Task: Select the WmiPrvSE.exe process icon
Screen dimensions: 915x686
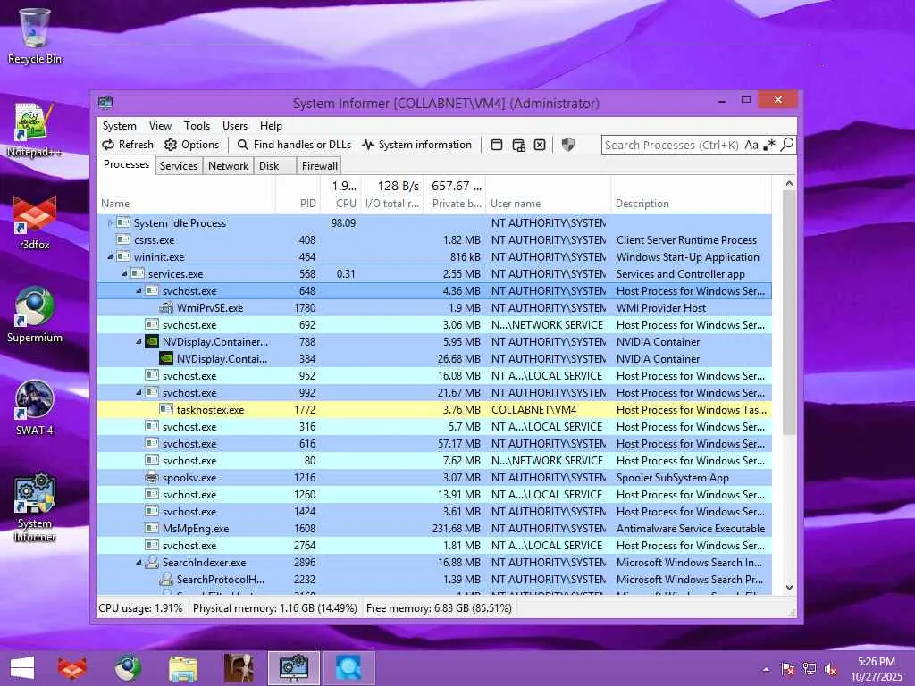Action: pos(165,308)
